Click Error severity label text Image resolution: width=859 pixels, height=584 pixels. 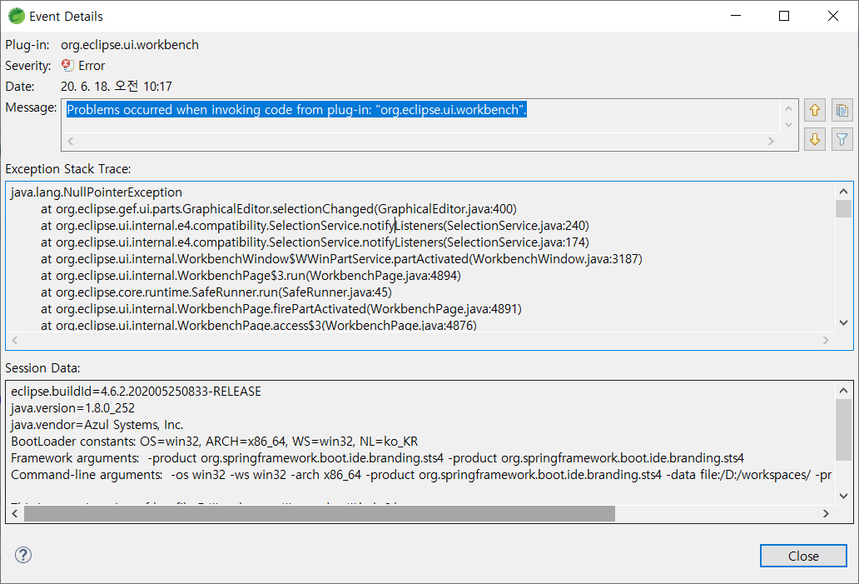pos(92,66)
